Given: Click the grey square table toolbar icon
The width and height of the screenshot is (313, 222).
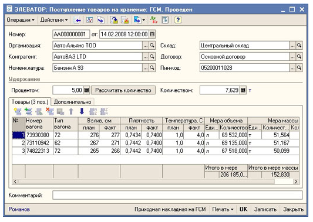Looking at the screenshot, I should tap(60, 111).
